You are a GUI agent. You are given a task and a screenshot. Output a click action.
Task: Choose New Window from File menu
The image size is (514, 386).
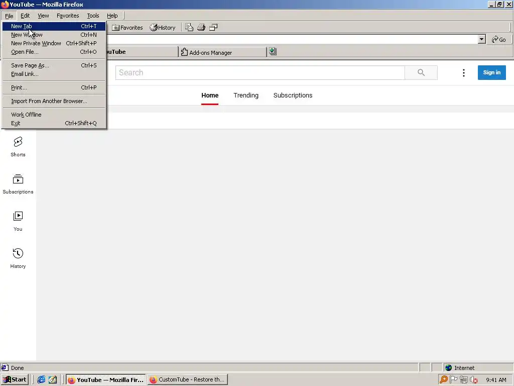[x=54, y=35]
